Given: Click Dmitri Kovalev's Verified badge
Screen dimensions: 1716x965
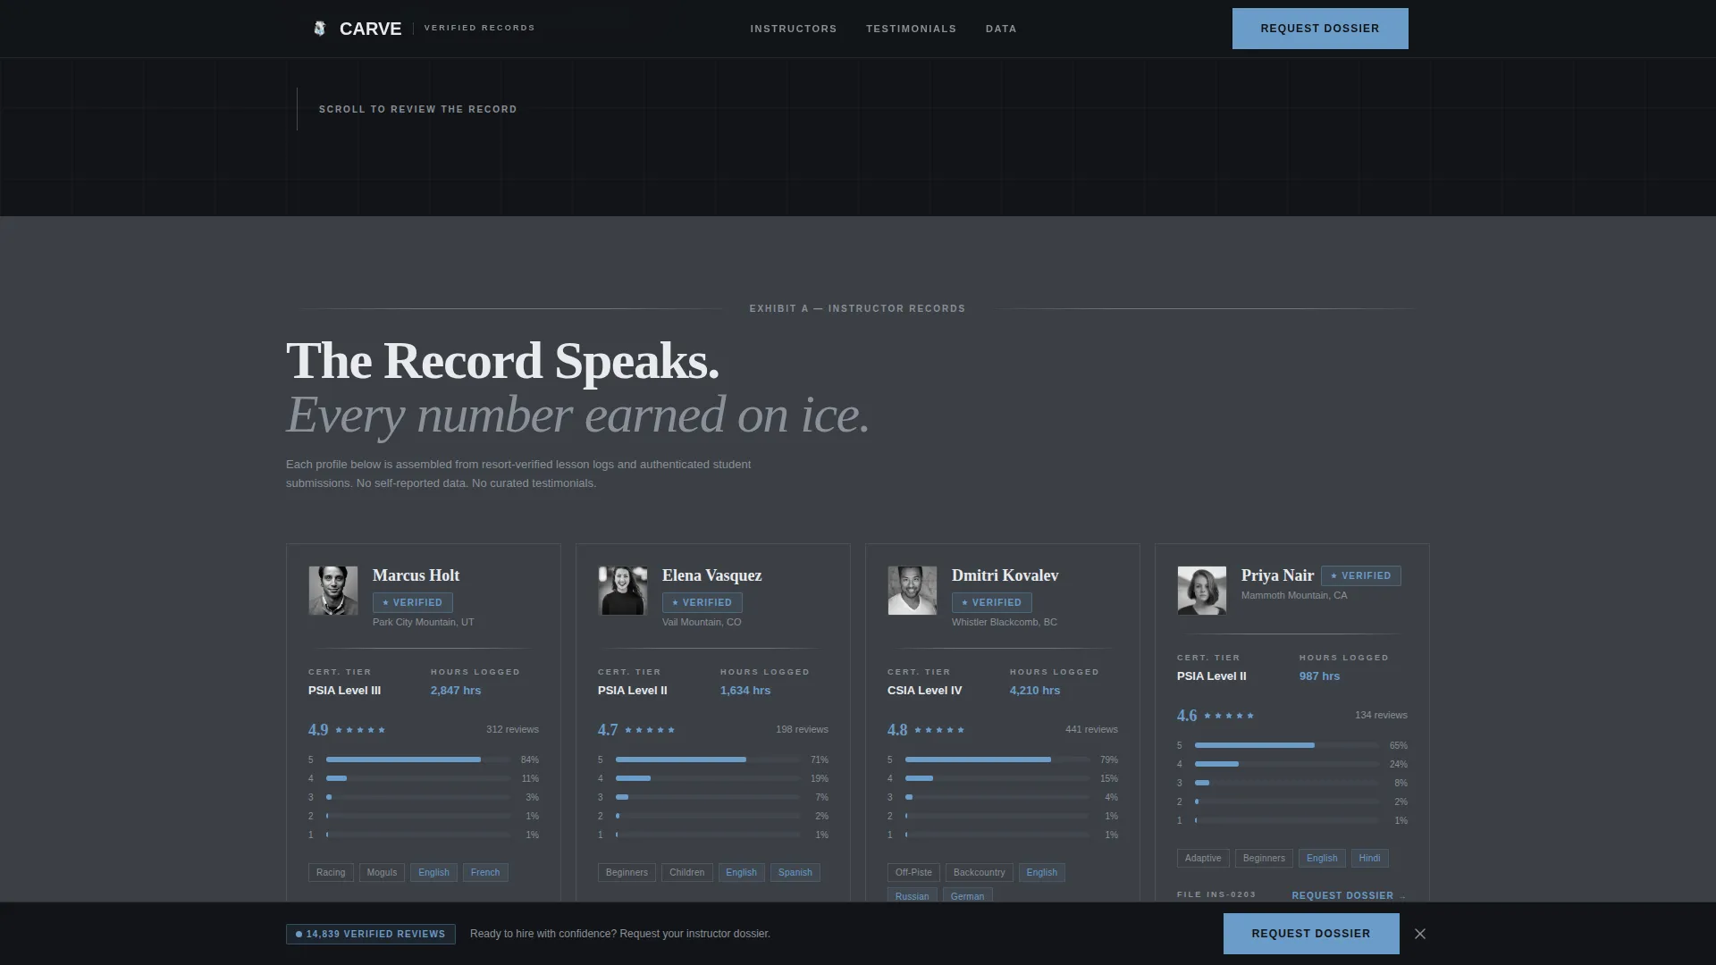Looking at the screenshot, I should coord(992,602).
